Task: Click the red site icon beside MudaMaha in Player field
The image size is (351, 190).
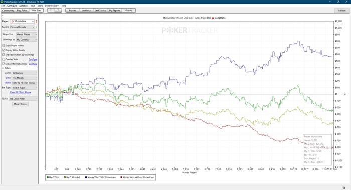Action: tap(13, 21)
